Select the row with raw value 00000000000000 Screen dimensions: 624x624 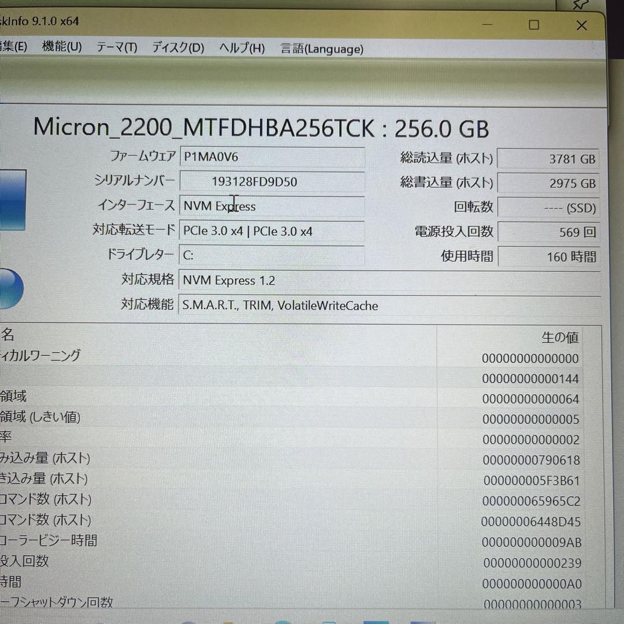point(292,358)
